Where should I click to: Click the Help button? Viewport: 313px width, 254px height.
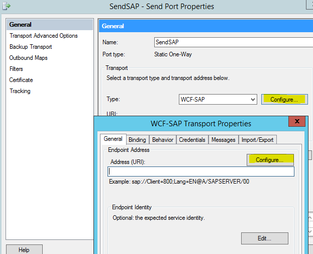(x=24, y=249)
